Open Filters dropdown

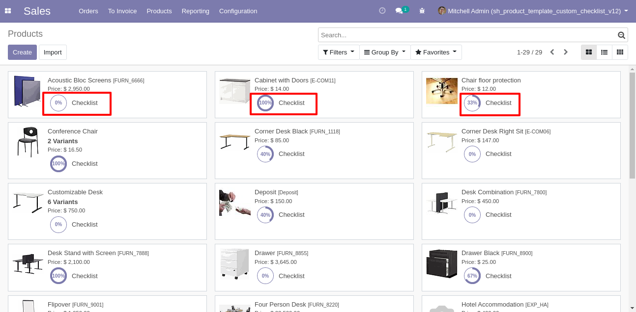(x=339, y=52)
